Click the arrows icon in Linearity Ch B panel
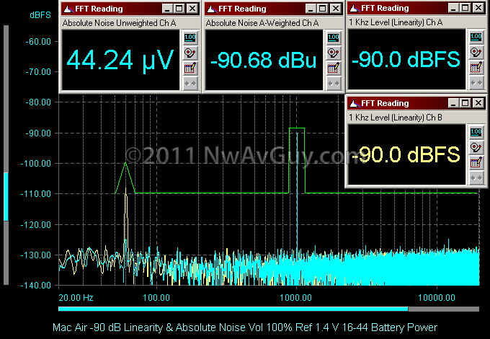This screenshot has height=339, width=490. (476, 178)
